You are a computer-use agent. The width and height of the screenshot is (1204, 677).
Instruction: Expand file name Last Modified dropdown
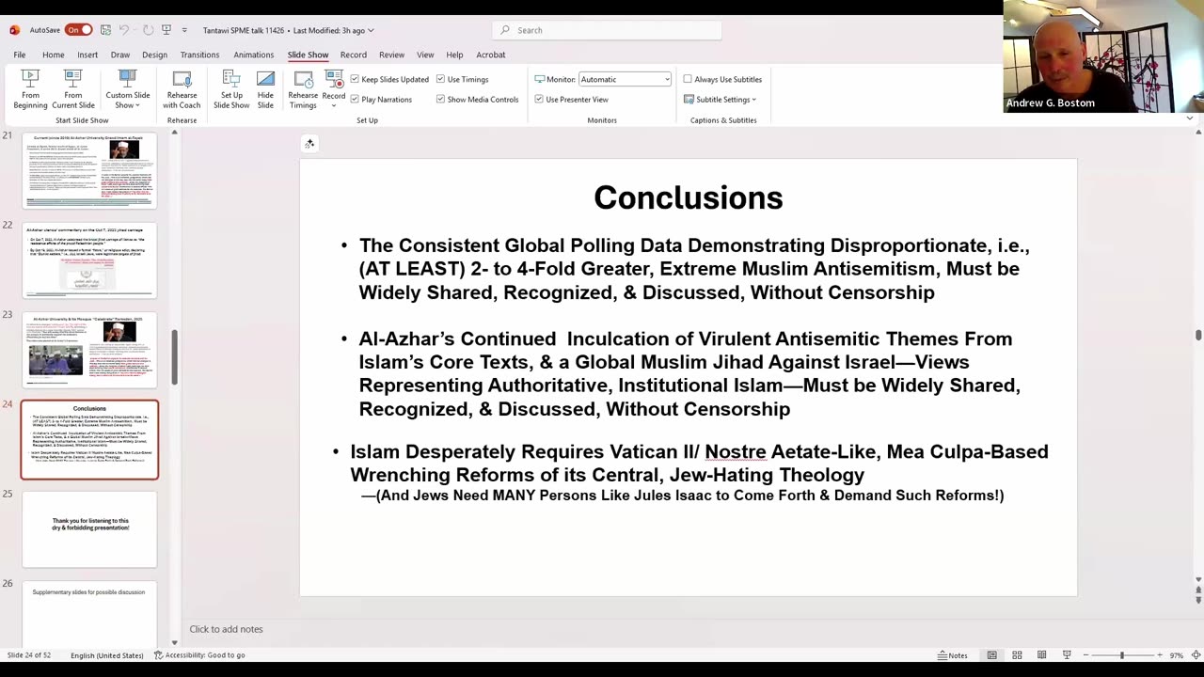[x=371, y=30]
